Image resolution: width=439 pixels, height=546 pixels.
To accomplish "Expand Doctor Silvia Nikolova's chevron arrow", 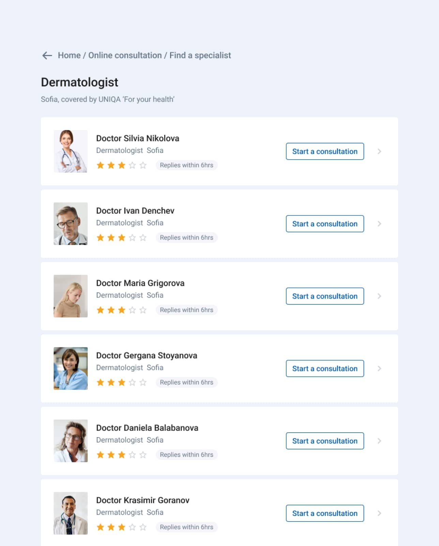I will pyautogui.click(x=379, y=152).
